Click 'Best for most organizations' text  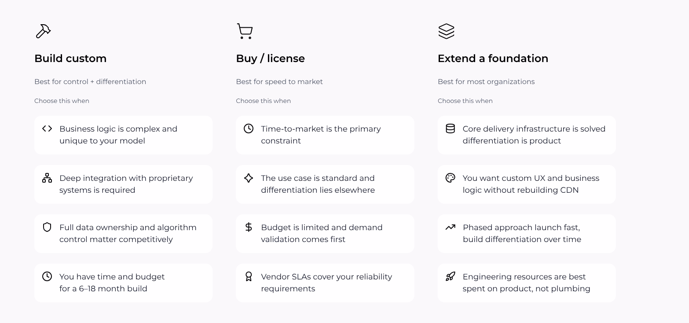[x=486, y=81]
